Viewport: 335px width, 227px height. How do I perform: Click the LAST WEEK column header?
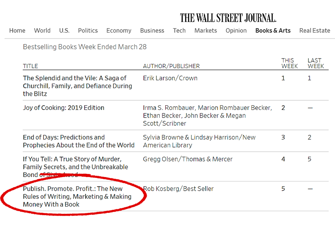(316, 63)
